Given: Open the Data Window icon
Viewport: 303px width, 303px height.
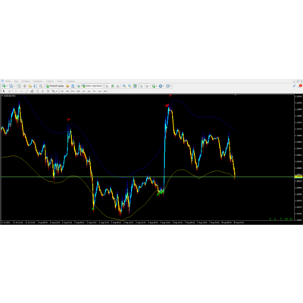Looking at the screenshot, I should tap(24, 86).
